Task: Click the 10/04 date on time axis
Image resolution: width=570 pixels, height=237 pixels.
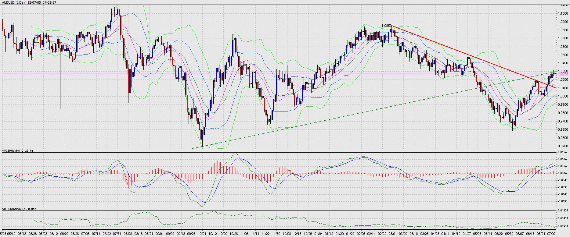Action: coord(202,234)
